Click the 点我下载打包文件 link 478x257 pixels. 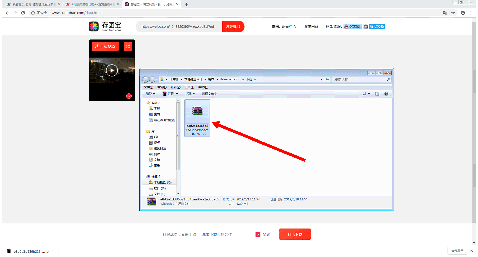[217, 234]
